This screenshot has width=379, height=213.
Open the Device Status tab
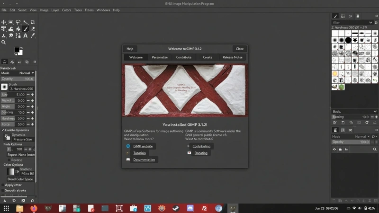(x=12, y=62)
